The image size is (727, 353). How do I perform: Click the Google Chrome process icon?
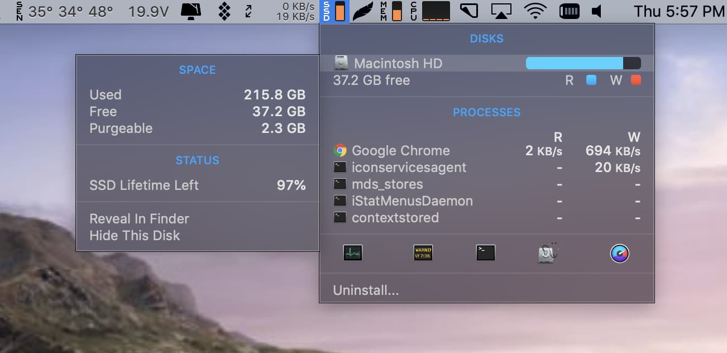[339, 151]
